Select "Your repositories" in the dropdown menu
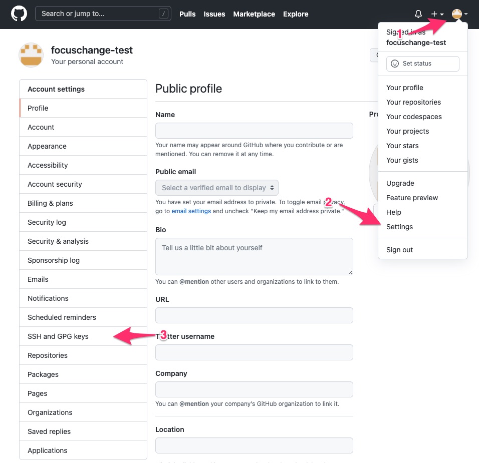Viewport: 479px width, 463px height. (413, 102)
